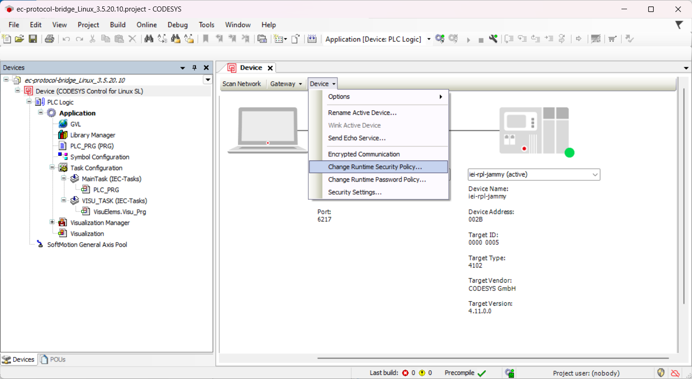Open the editor tab list dropdown at right
This screenshot has height=379, width=692.
[x=686, y=68]
